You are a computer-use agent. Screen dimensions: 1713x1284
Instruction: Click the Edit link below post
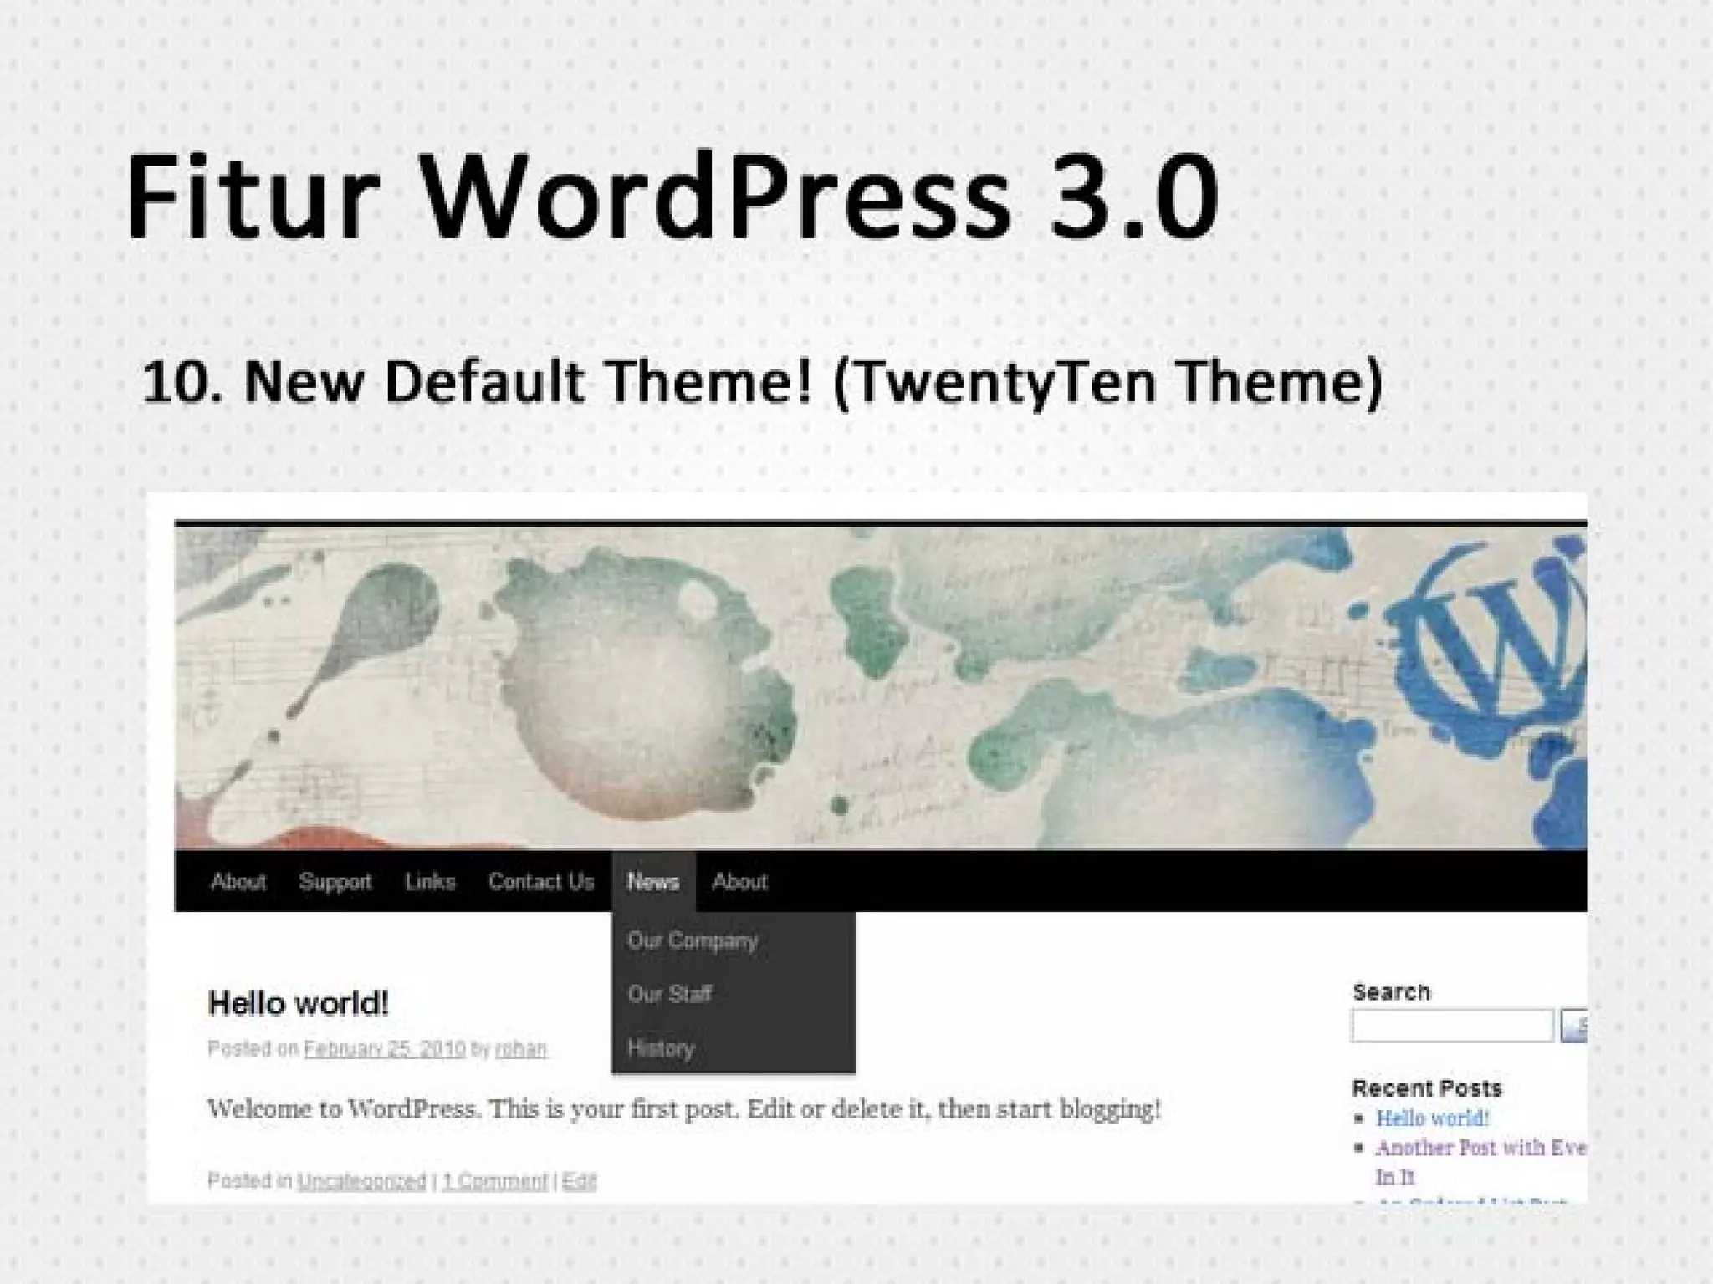(579, 1180)
